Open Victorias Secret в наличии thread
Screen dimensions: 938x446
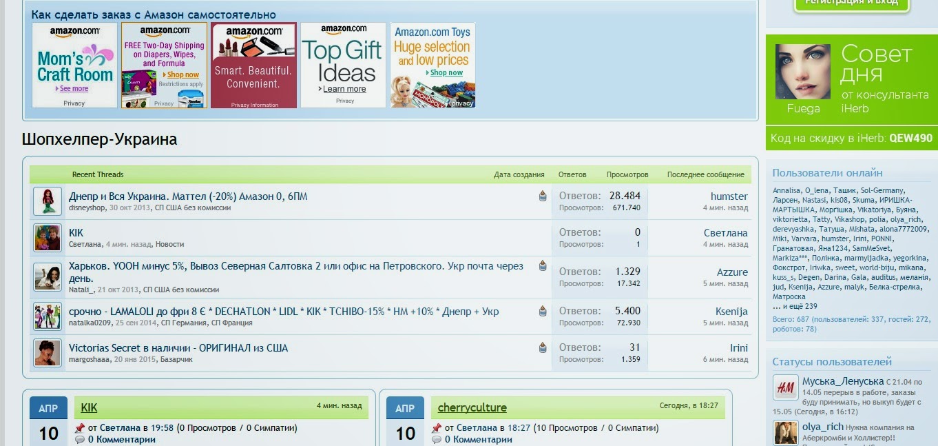(178, 348)
